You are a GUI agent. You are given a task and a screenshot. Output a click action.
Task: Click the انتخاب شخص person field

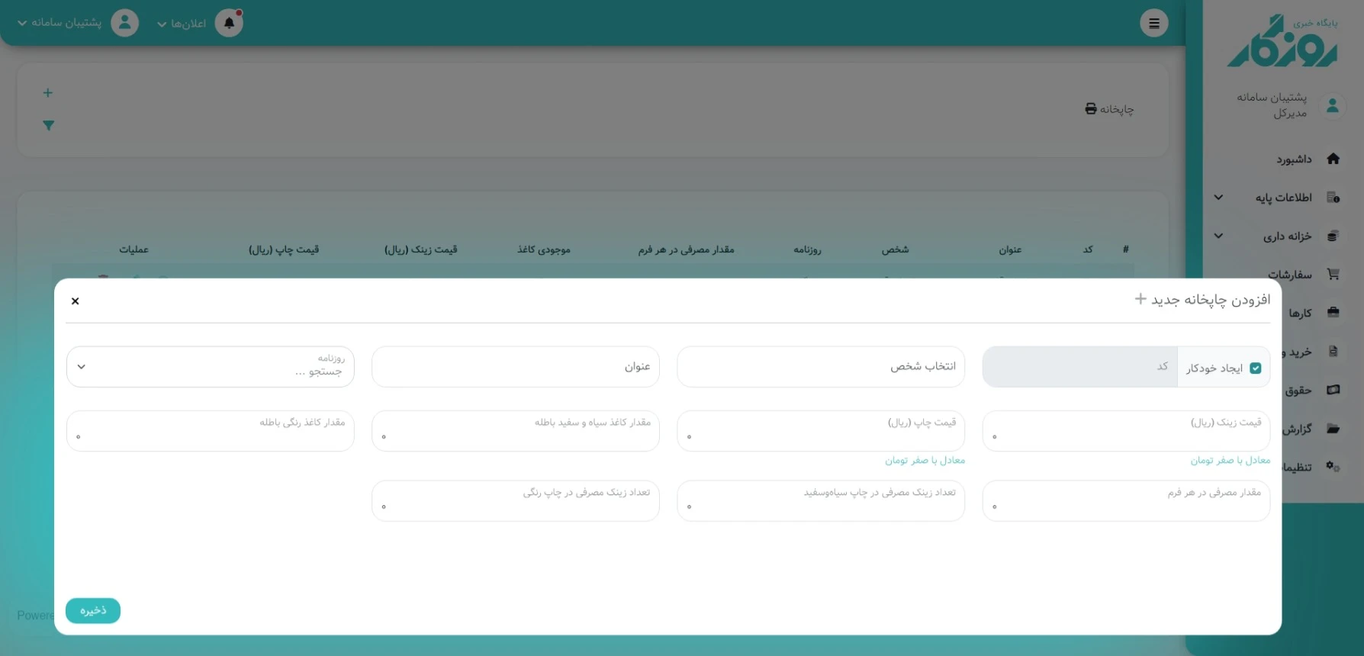(820, 367)
